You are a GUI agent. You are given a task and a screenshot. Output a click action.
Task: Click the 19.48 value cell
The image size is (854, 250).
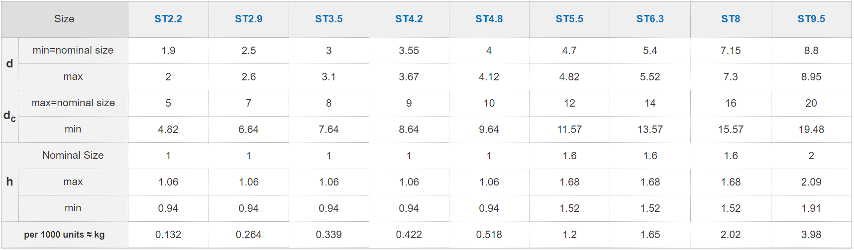811,129
